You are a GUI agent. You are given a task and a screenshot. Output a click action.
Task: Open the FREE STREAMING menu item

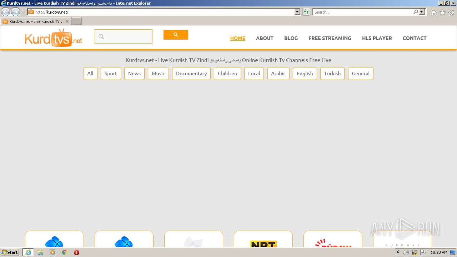tap(330, 38)
